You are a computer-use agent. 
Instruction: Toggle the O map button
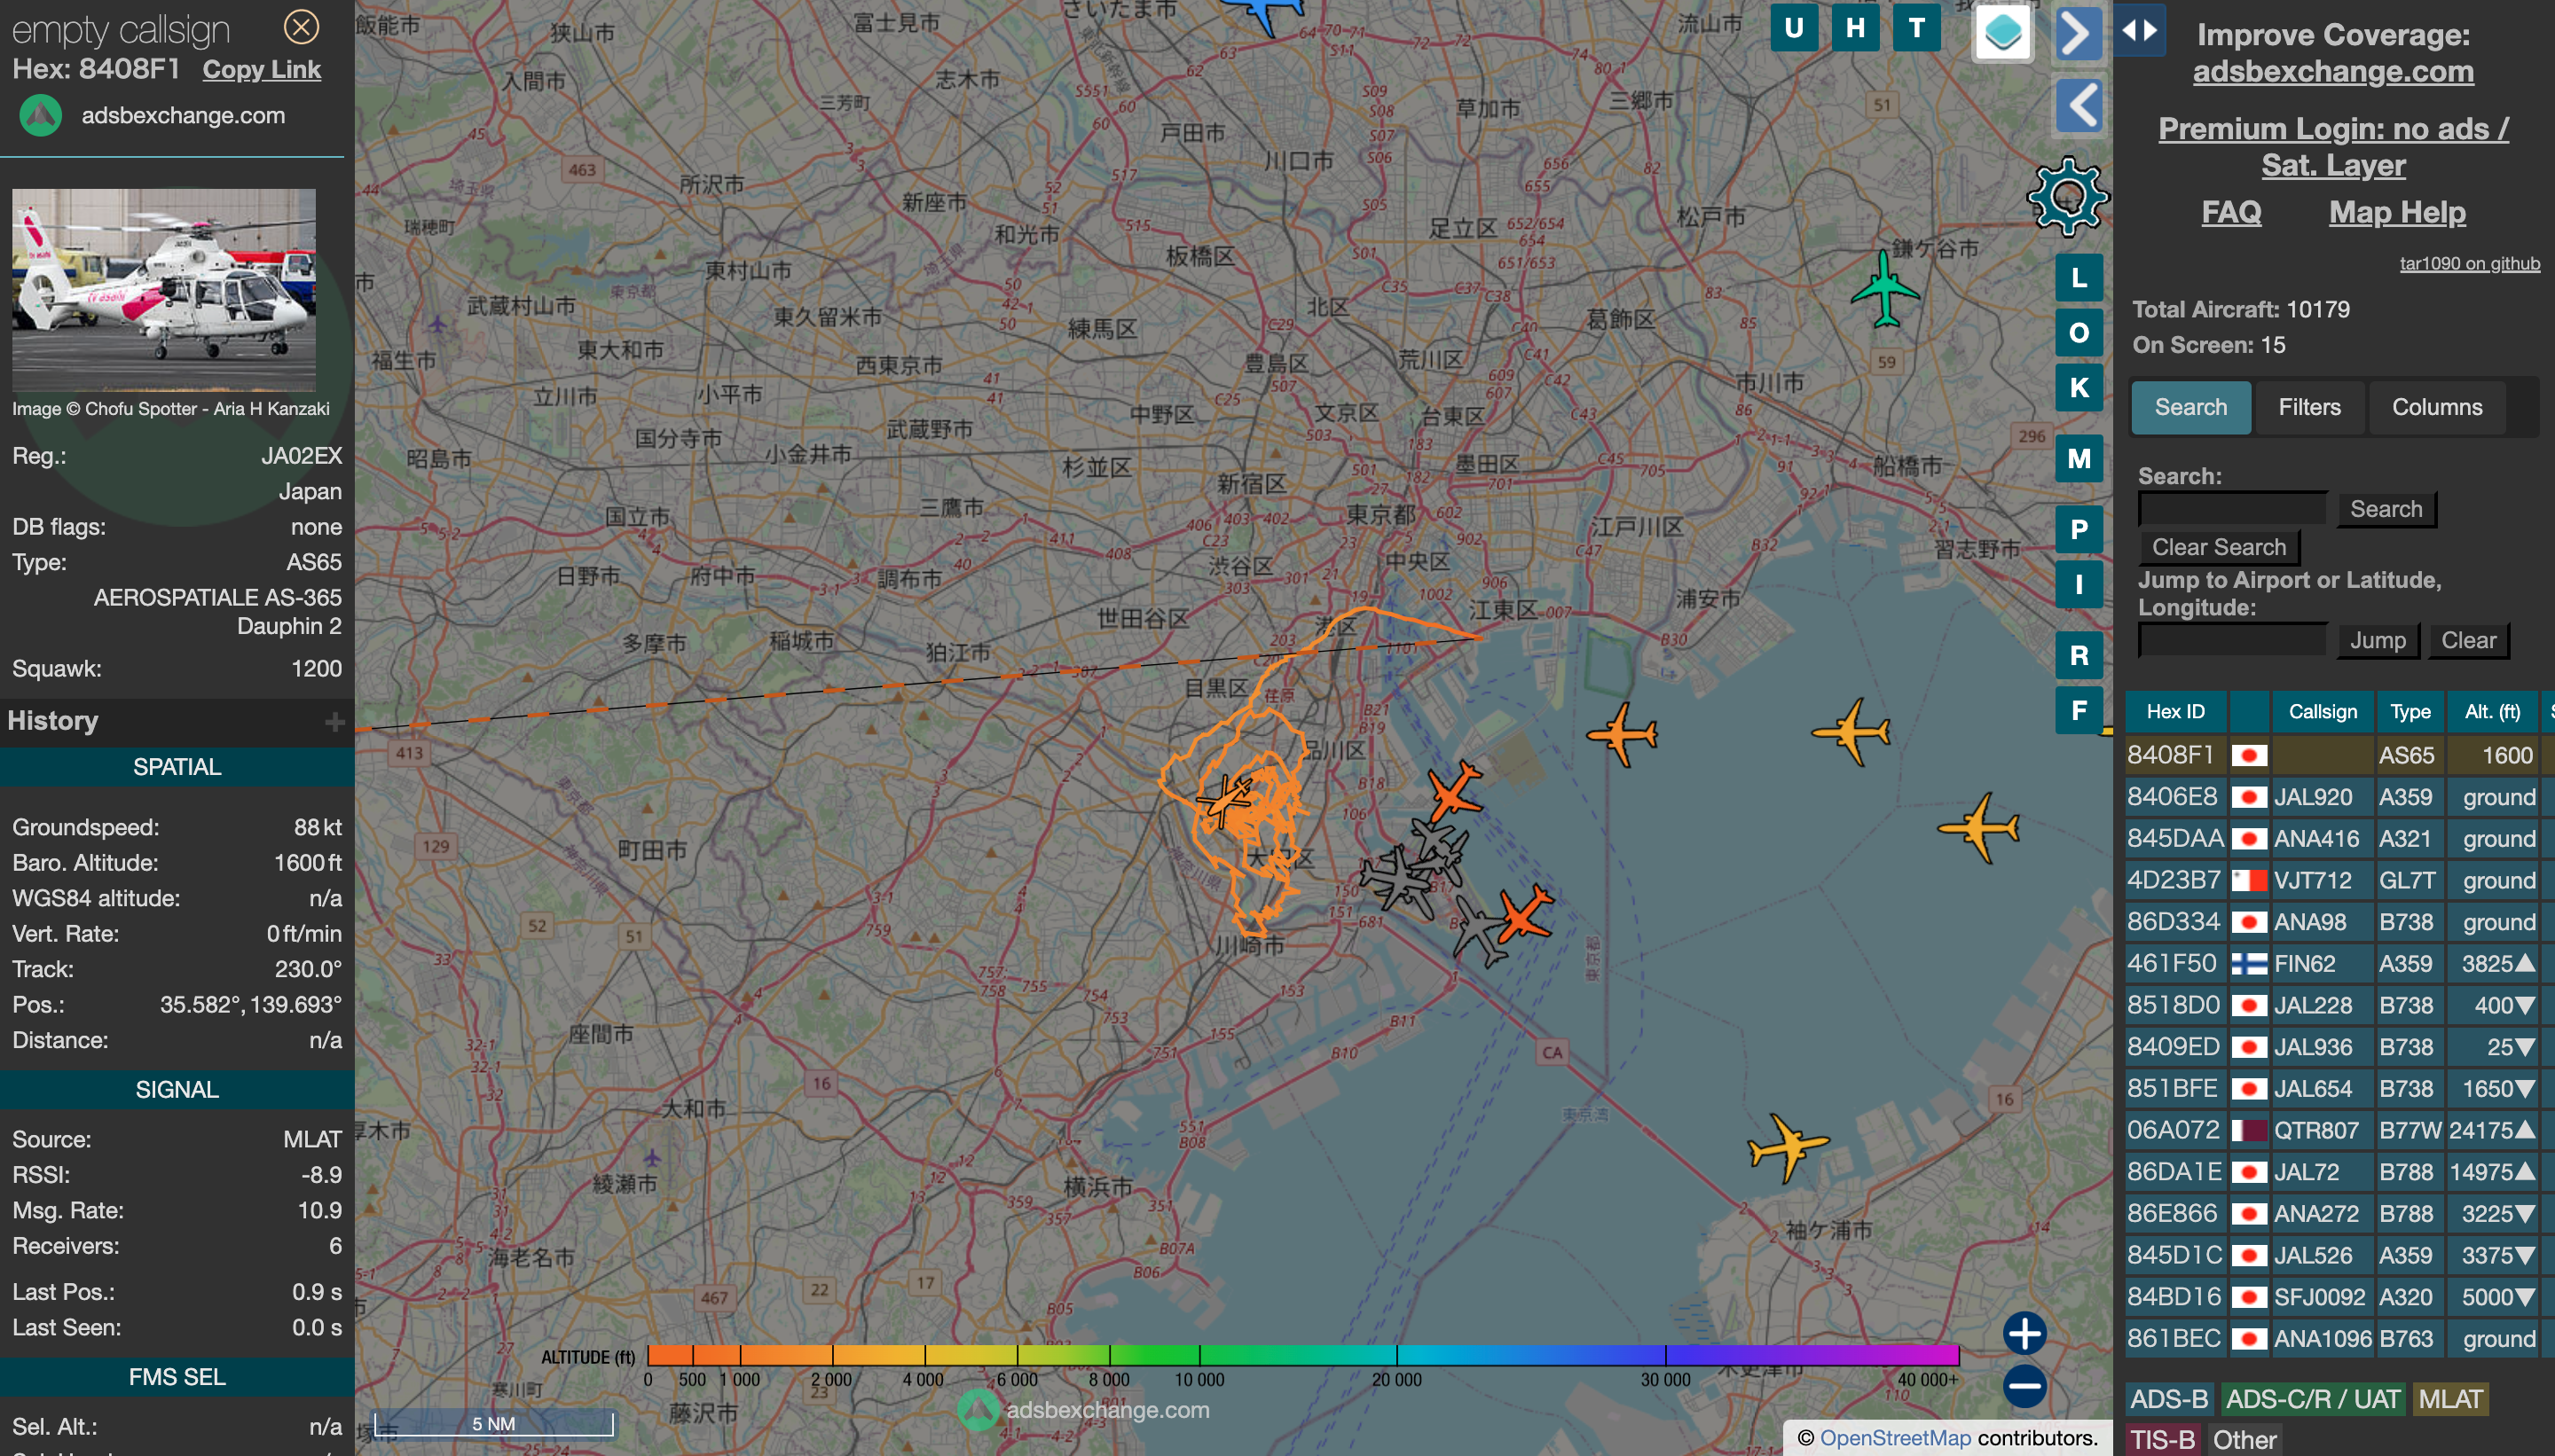[x=2079, y=333]
